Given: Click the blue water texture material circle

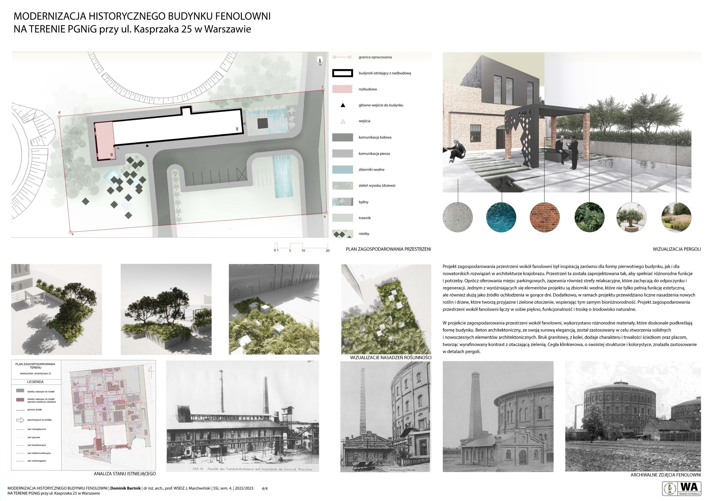Looking at the screenshot, I should point(501,217).
